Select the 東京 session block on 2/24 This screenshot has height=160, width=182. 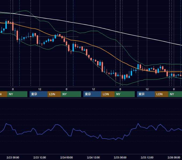[92, 94]
